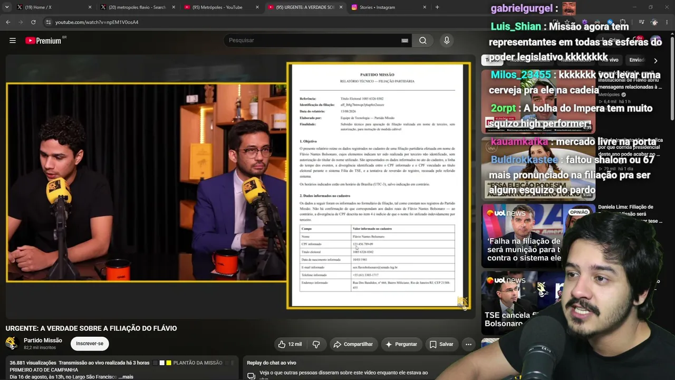Image resolution: width=675 pixels, height=380 pixels.
Task: Open the browser profile avatar
Action: 654,22
